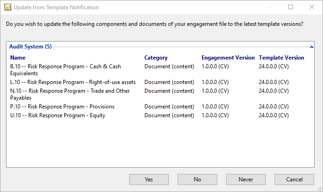
Task: Close the Update from Template Notification dialog
Action: (x=312, y=7)
